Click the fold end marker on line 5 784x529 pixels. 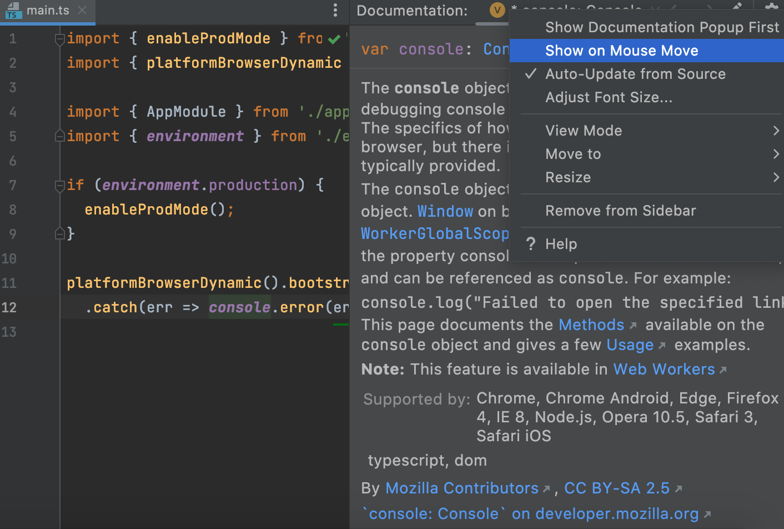click(x=60, y=136)
